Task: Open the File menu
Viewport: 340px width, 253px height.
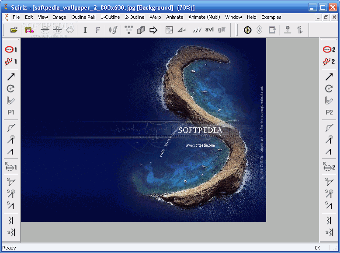Action: [x=16, y=17]
